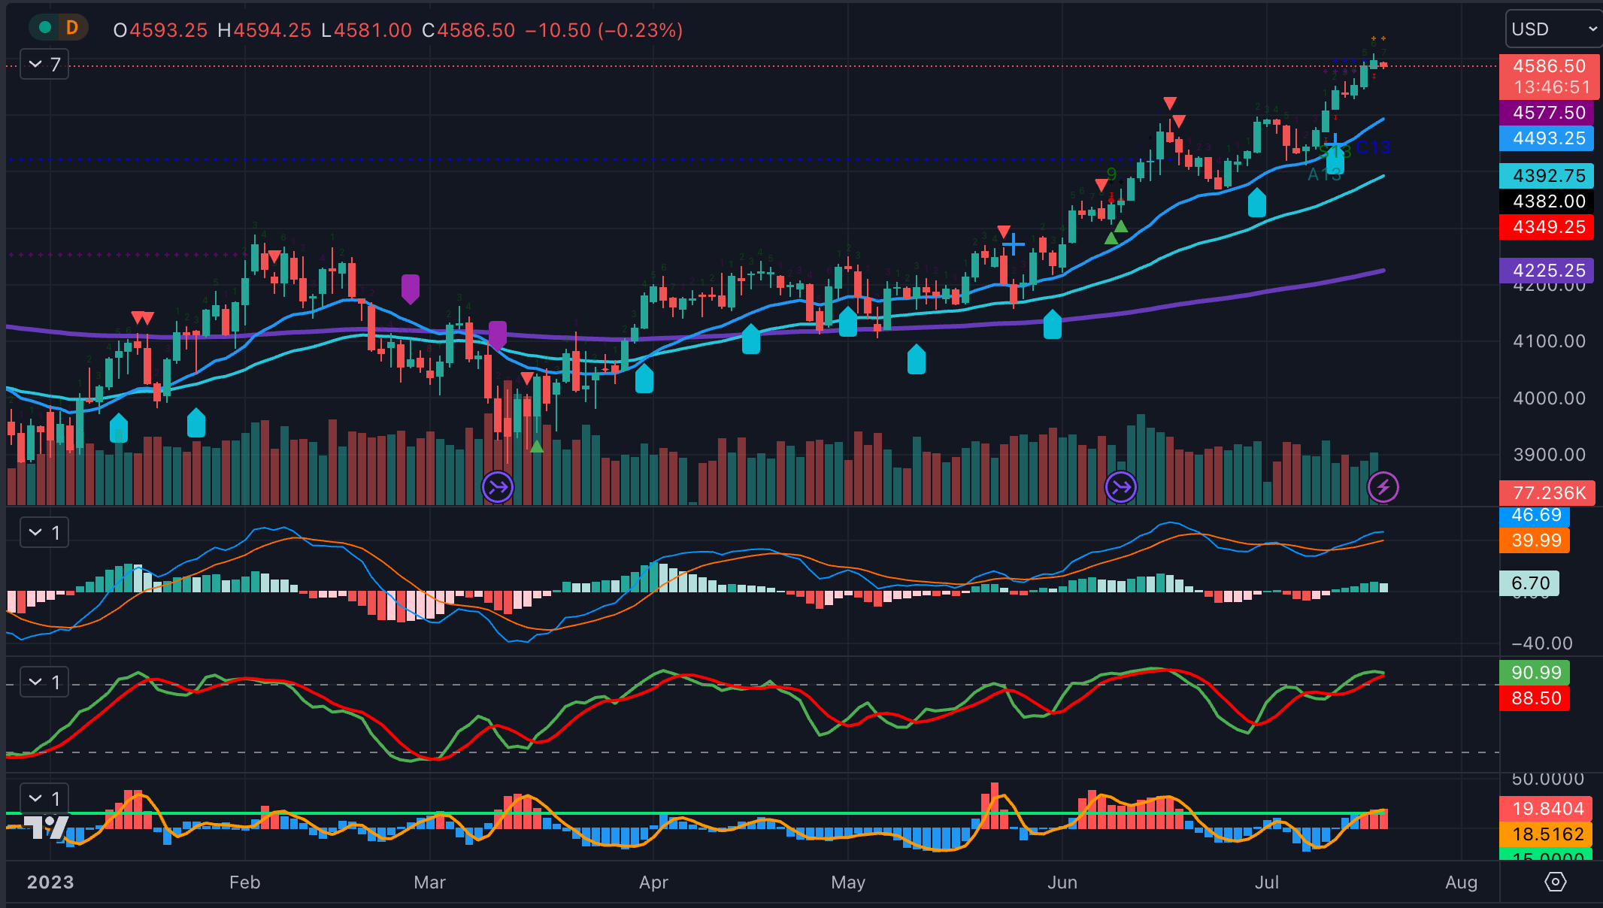This screenshot has height=908, width=1603.
Task: Click the orange 18.5162 value label
Action: pyautogui.click(x=1547, y=834)
